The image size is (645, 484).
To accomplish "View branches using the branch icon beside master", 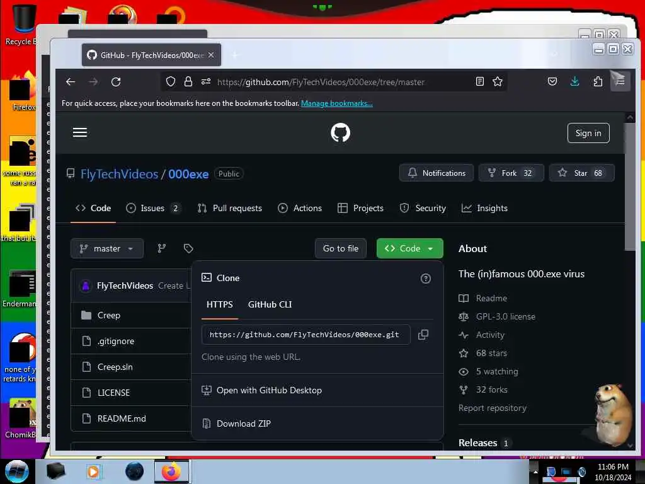I will point(162,248).
